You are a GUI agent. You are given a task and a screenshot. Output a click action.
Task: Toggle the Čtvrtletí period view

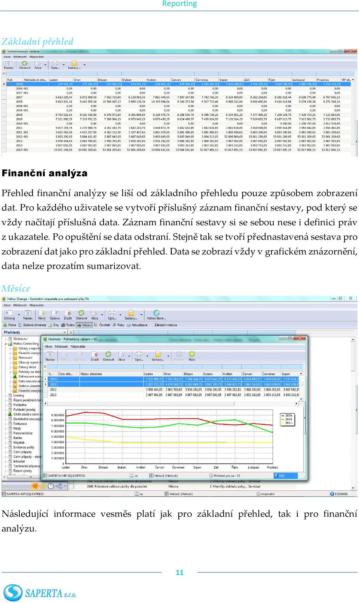pos(102,325)
